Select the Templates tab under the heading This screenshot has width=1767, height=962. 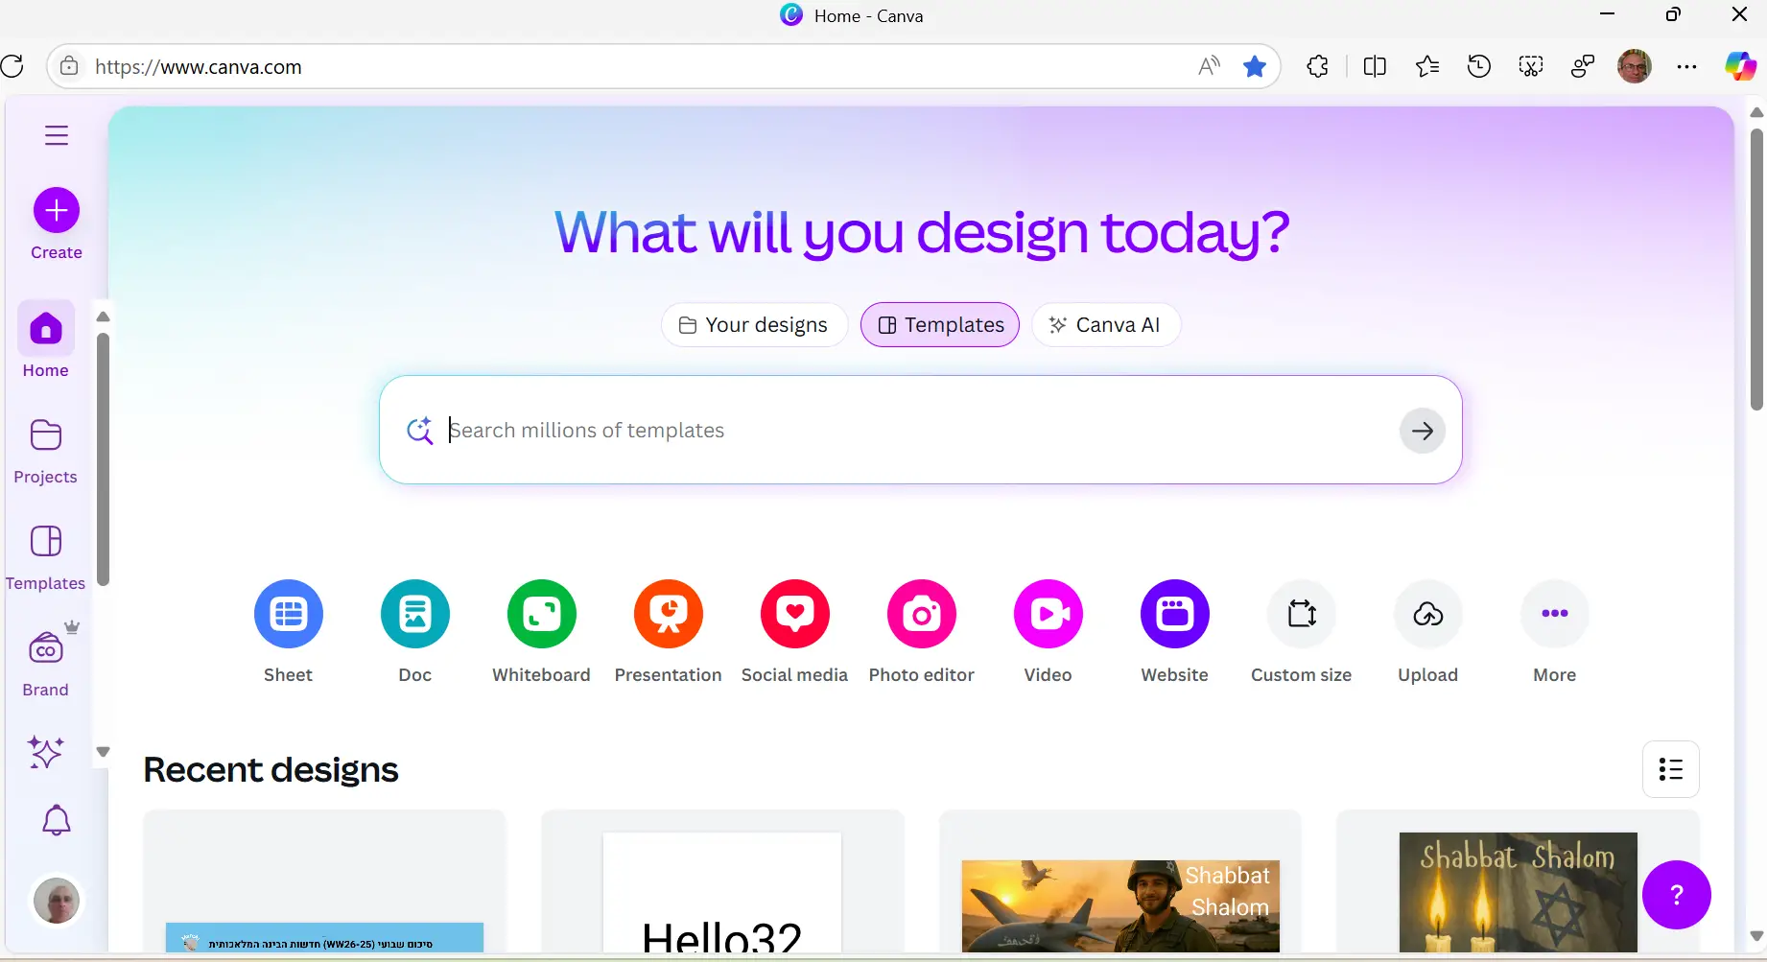click(940, 325)
